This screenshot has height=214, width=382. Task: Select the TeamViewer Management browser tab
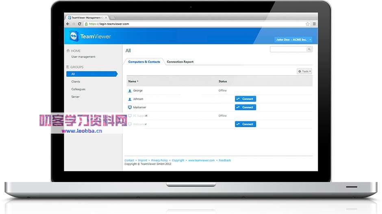[x=87, y=17]
